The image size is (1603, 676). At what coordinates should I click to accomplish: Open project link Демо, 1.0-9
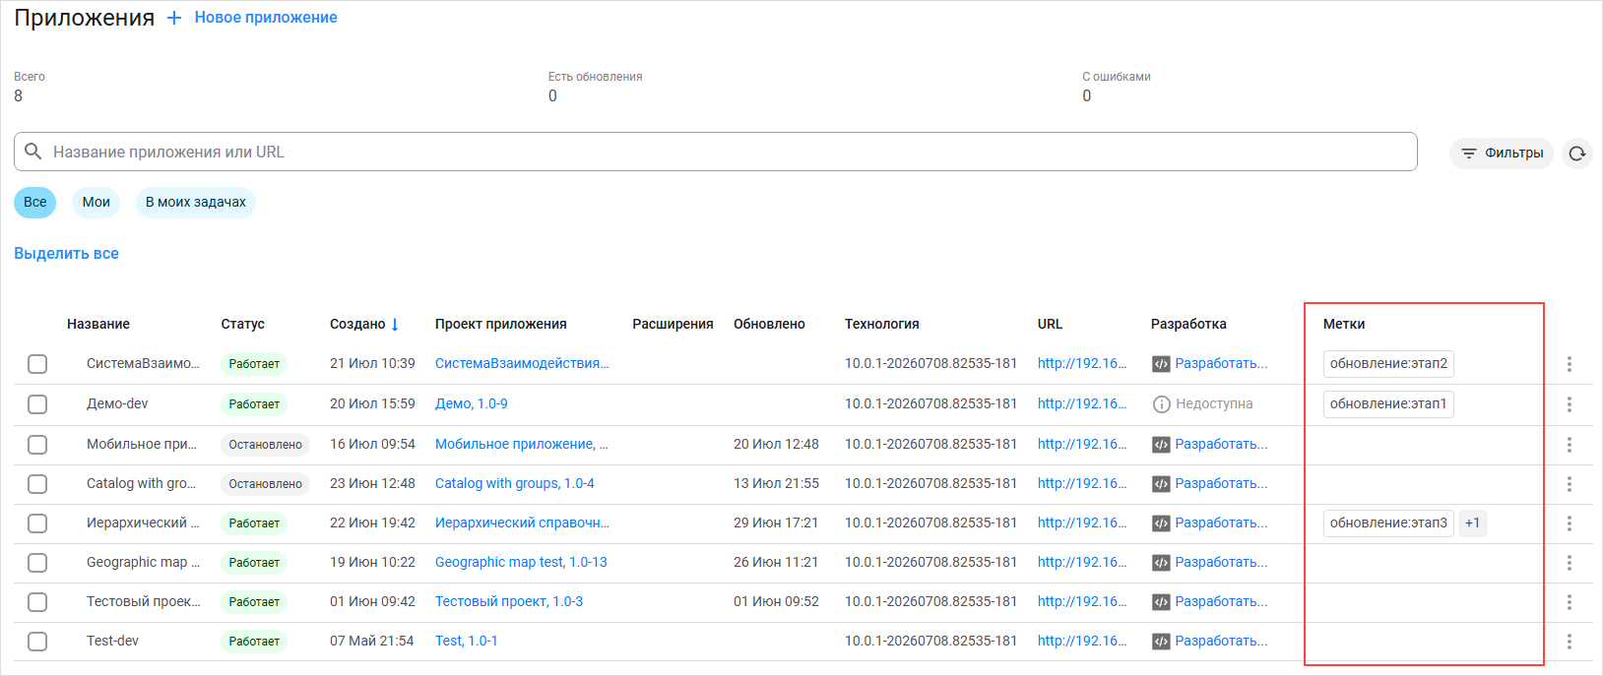(x=472, y=403)
